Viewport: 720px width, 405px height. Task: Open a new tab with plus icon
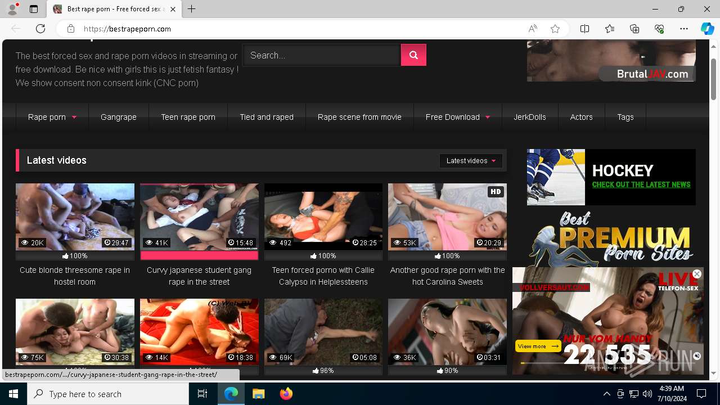coord(192,9)
